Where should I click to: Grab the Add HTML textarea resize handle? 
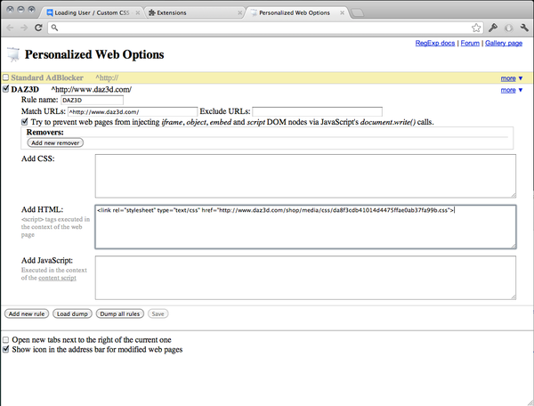[514, 246]
